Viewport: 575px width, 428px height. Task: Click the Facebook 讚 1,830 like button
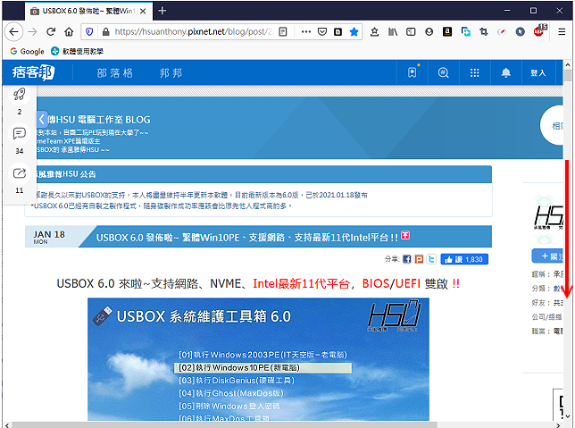pos(464,259)
